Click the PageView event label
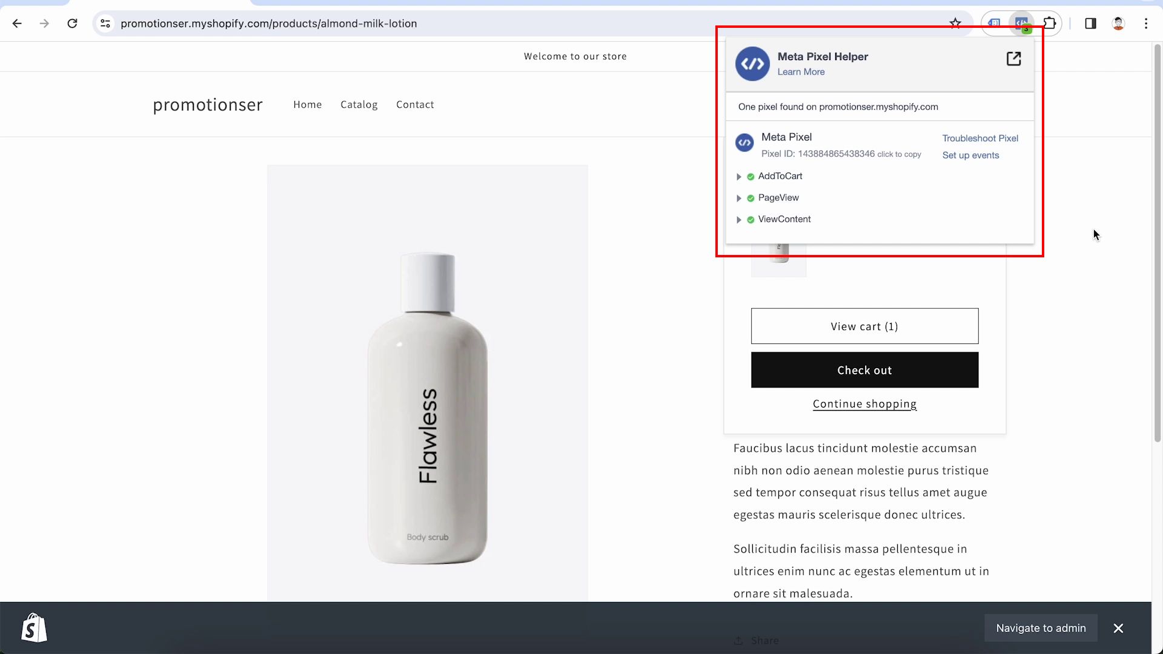Viewport: 1163px width, 654px height. [778, 197]
